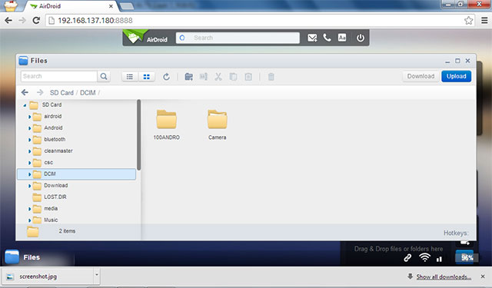The width and height of the screenshot is (492, 288).
Task: Expand the cleanmaster folder node
Action: (x=29, y=151)
